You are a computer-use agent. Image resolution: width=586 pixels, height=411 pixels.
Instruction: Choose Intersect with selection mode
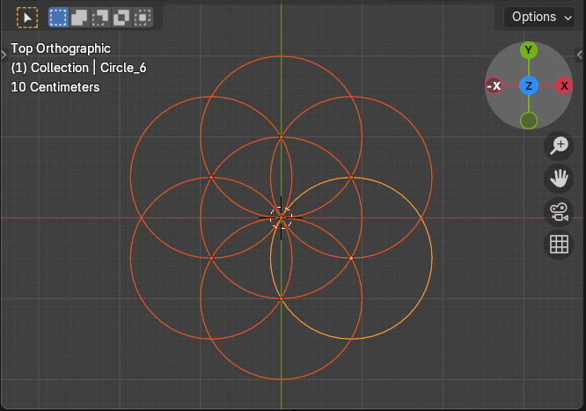pyautogui.click(x=143, y=18)
